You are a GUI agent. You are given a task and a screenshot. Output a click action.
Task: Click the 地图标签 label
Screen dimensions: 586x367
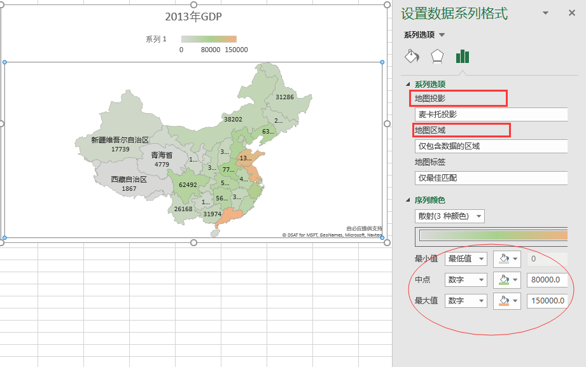pyautogui.click(x=430, y=162)
